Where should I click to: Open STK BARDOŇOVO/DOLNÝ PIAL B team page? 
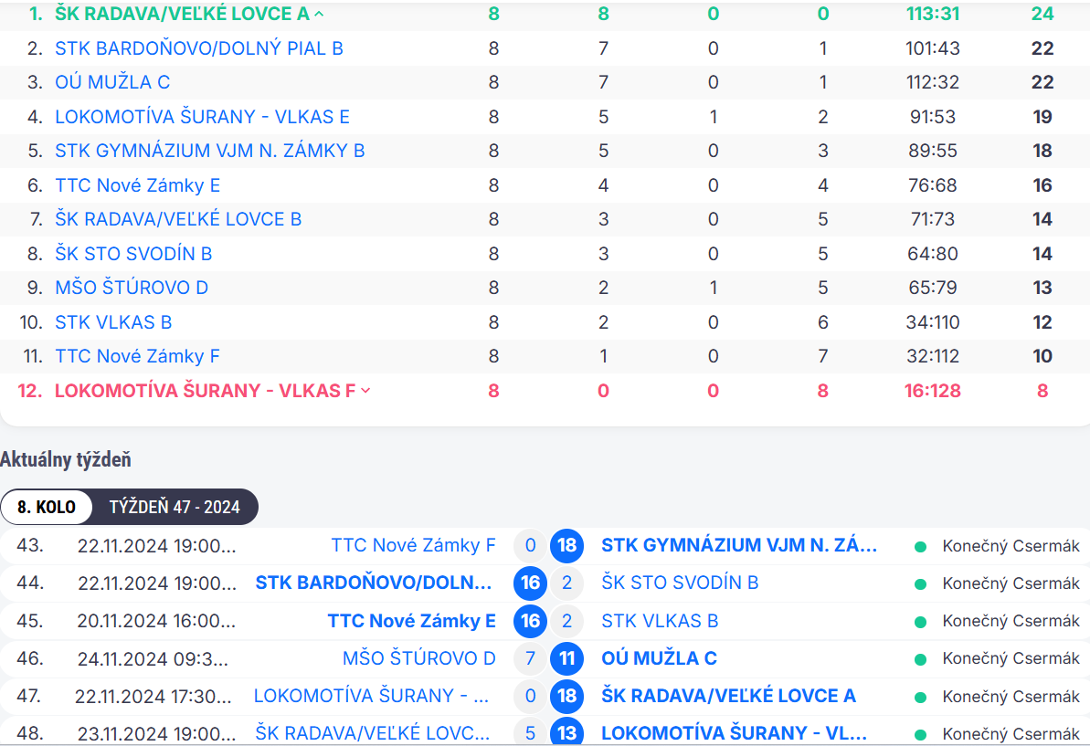coord(199,48)
